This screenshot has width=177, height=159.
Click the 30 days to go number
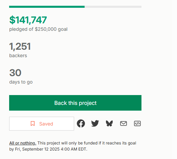click(x=15, y=73)
